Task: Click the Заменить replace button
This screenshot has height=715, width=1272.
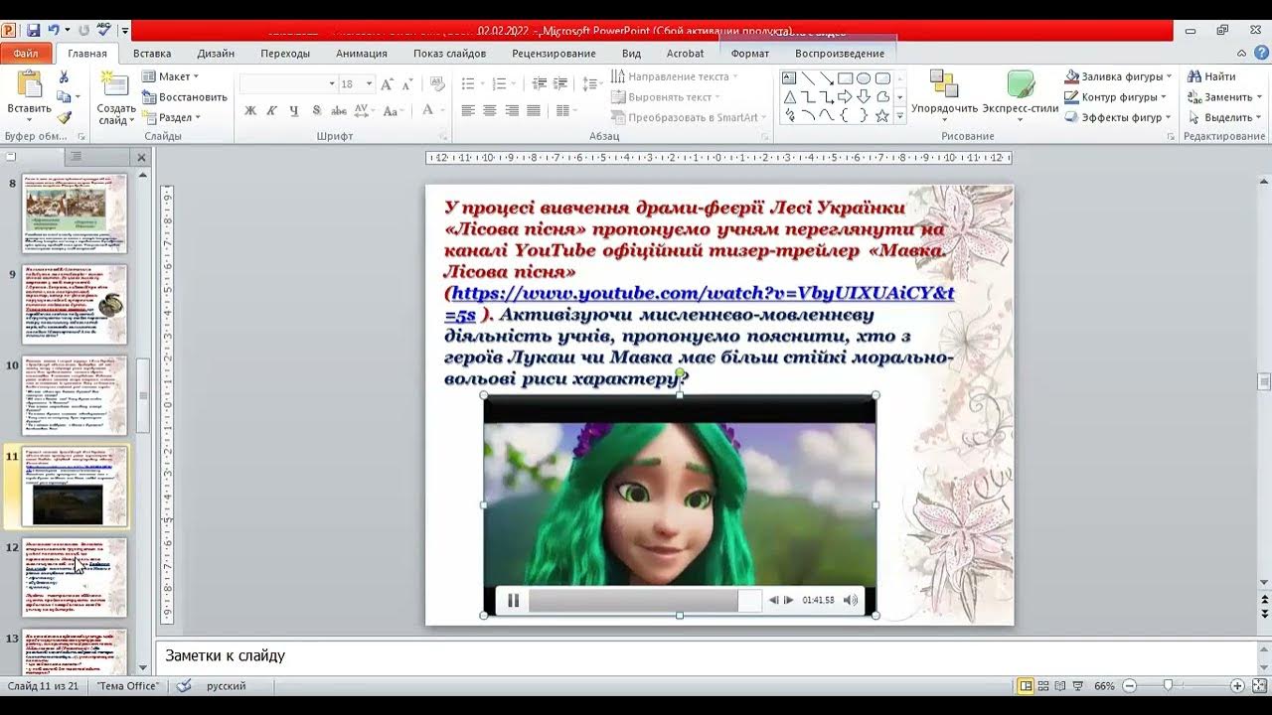Action: pyautogui.click(x=1225, y=97)
